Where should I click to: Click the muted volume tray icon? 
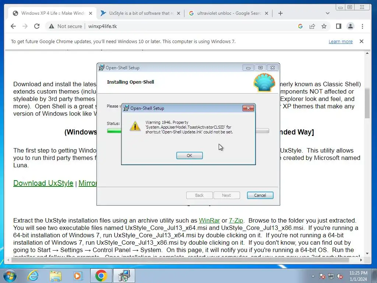340,276
